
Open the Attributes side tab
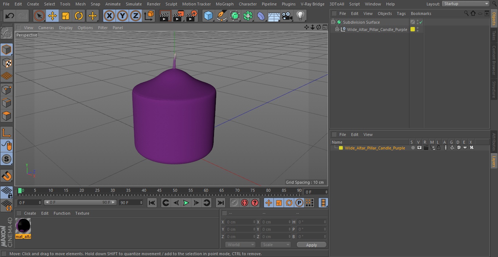click(494, 142)
